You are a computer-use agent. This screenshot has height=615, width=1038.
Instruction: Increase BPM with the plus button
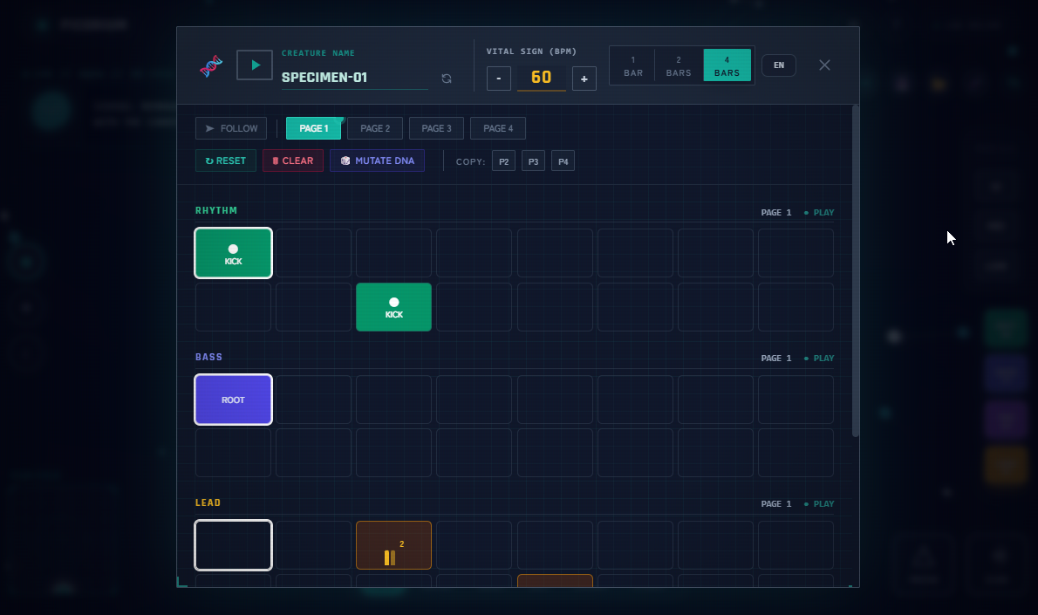click(x=584, y=79)
